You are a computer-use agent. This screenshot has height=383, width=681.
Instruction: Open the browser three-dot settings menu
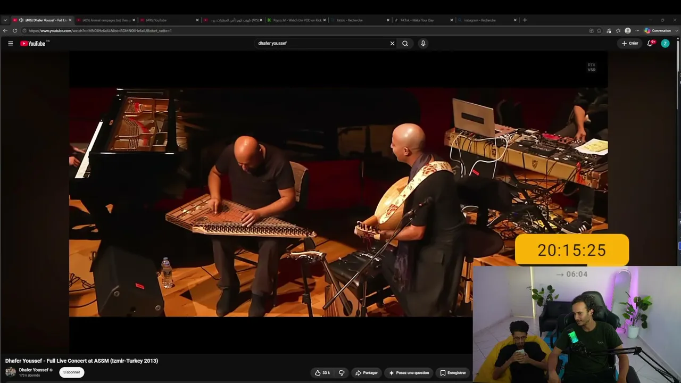(x=637, y=31)
